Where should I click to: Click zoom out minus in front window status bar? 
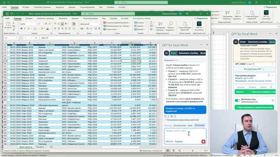pyautogui.click(x=184, y=151)
